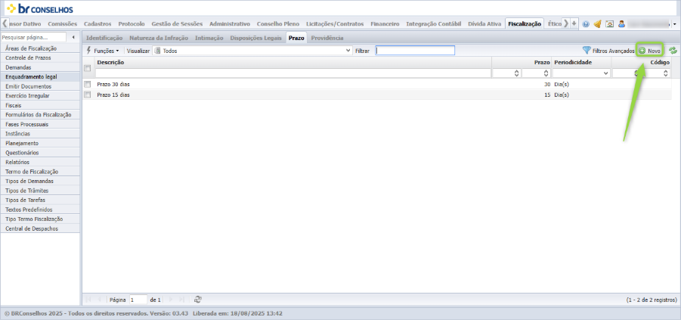This screenshot has height=320, width=681.
Task: Open Questionários sidebar item
Action: [40, 153]
